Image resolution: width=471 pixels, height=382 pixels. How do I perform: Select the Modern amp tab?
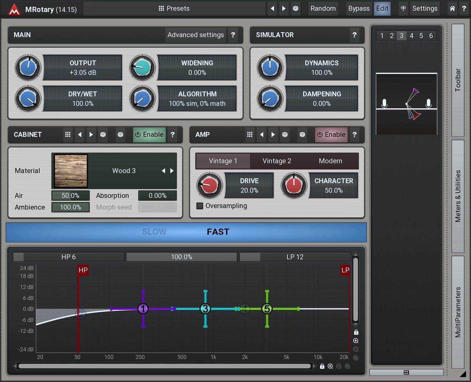click(330, 161)
